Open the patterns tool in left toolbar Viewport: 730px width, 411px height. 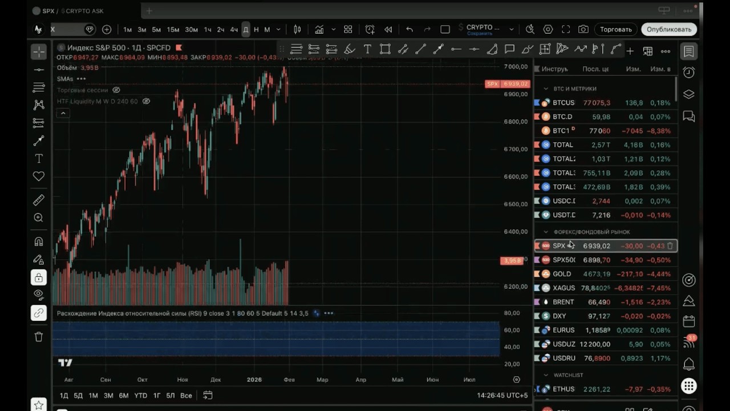point(39,105)
